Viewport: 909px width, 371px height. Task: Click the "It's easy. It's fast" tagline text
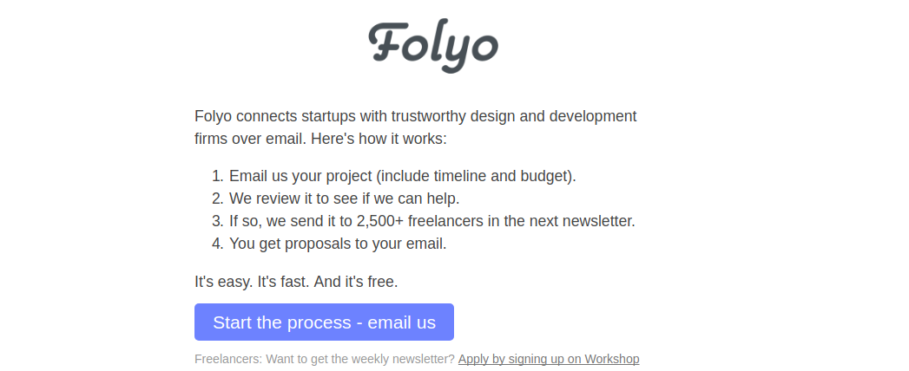coord(296,282)
